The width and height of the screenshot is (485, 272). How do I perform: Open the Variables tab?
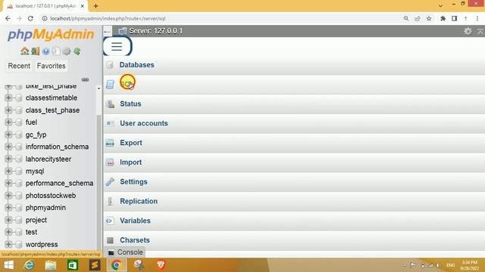[135, 221]
